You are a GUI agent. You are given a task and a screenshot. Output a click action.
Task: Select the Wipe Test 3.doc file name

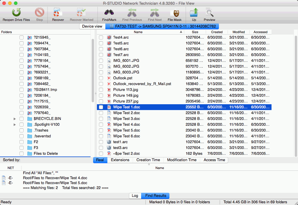tap(127, 119)
